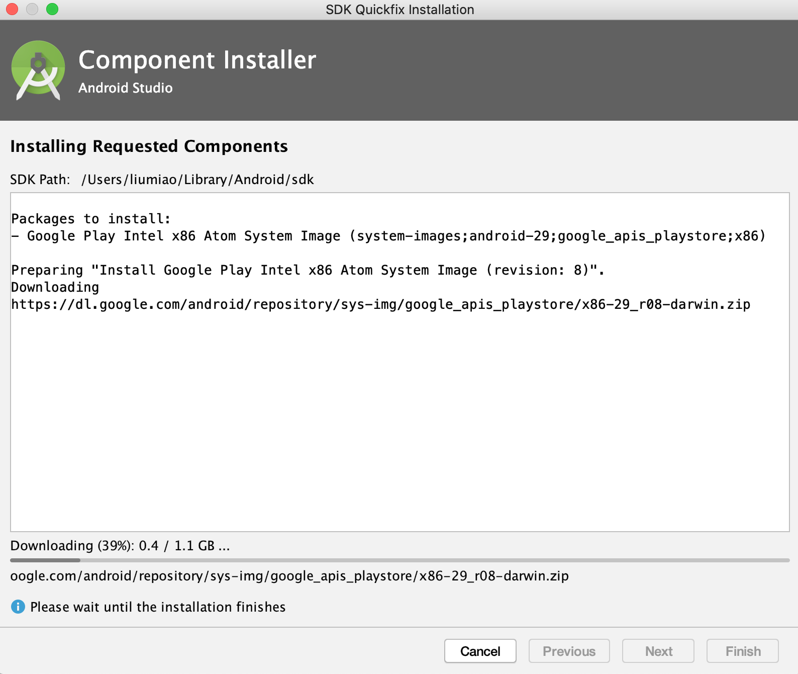Click the gray minimize window button

(x=32, y=9)
